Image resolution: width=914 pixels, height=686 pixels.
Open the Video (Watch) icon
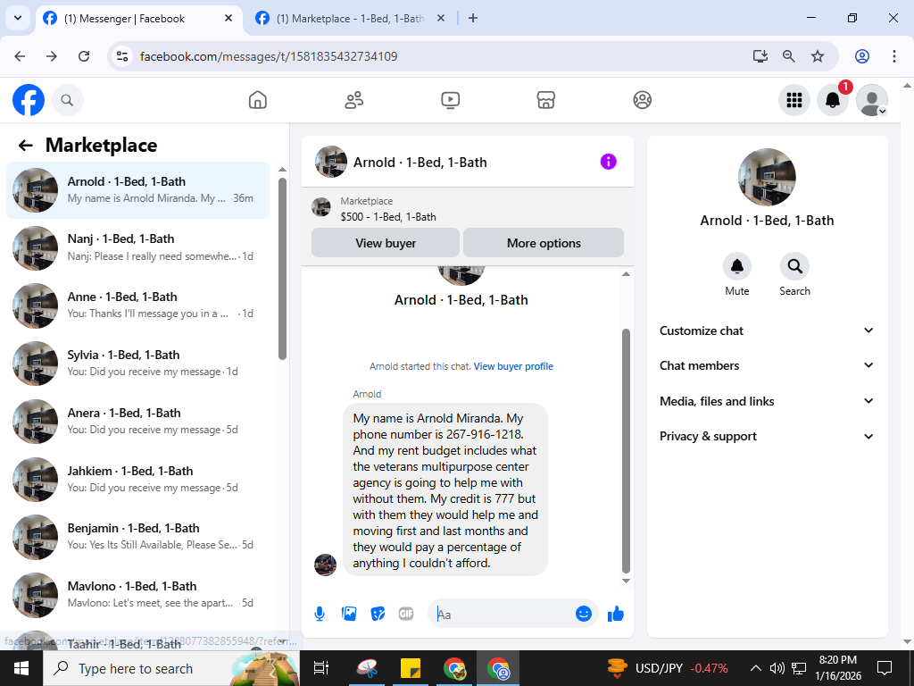coord(450,100)
